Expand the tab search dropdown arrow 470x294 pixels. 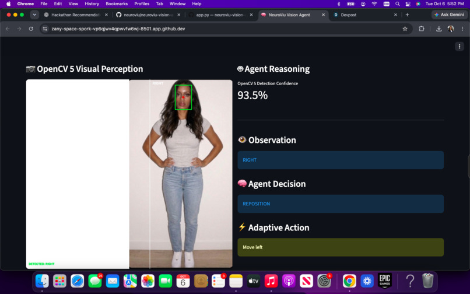tap(34, 15)
